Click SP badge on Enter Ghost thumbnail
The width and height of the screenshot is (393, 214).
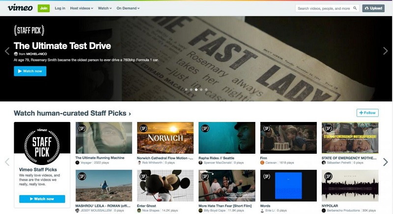pyautogui.click(x=143, y=176)
